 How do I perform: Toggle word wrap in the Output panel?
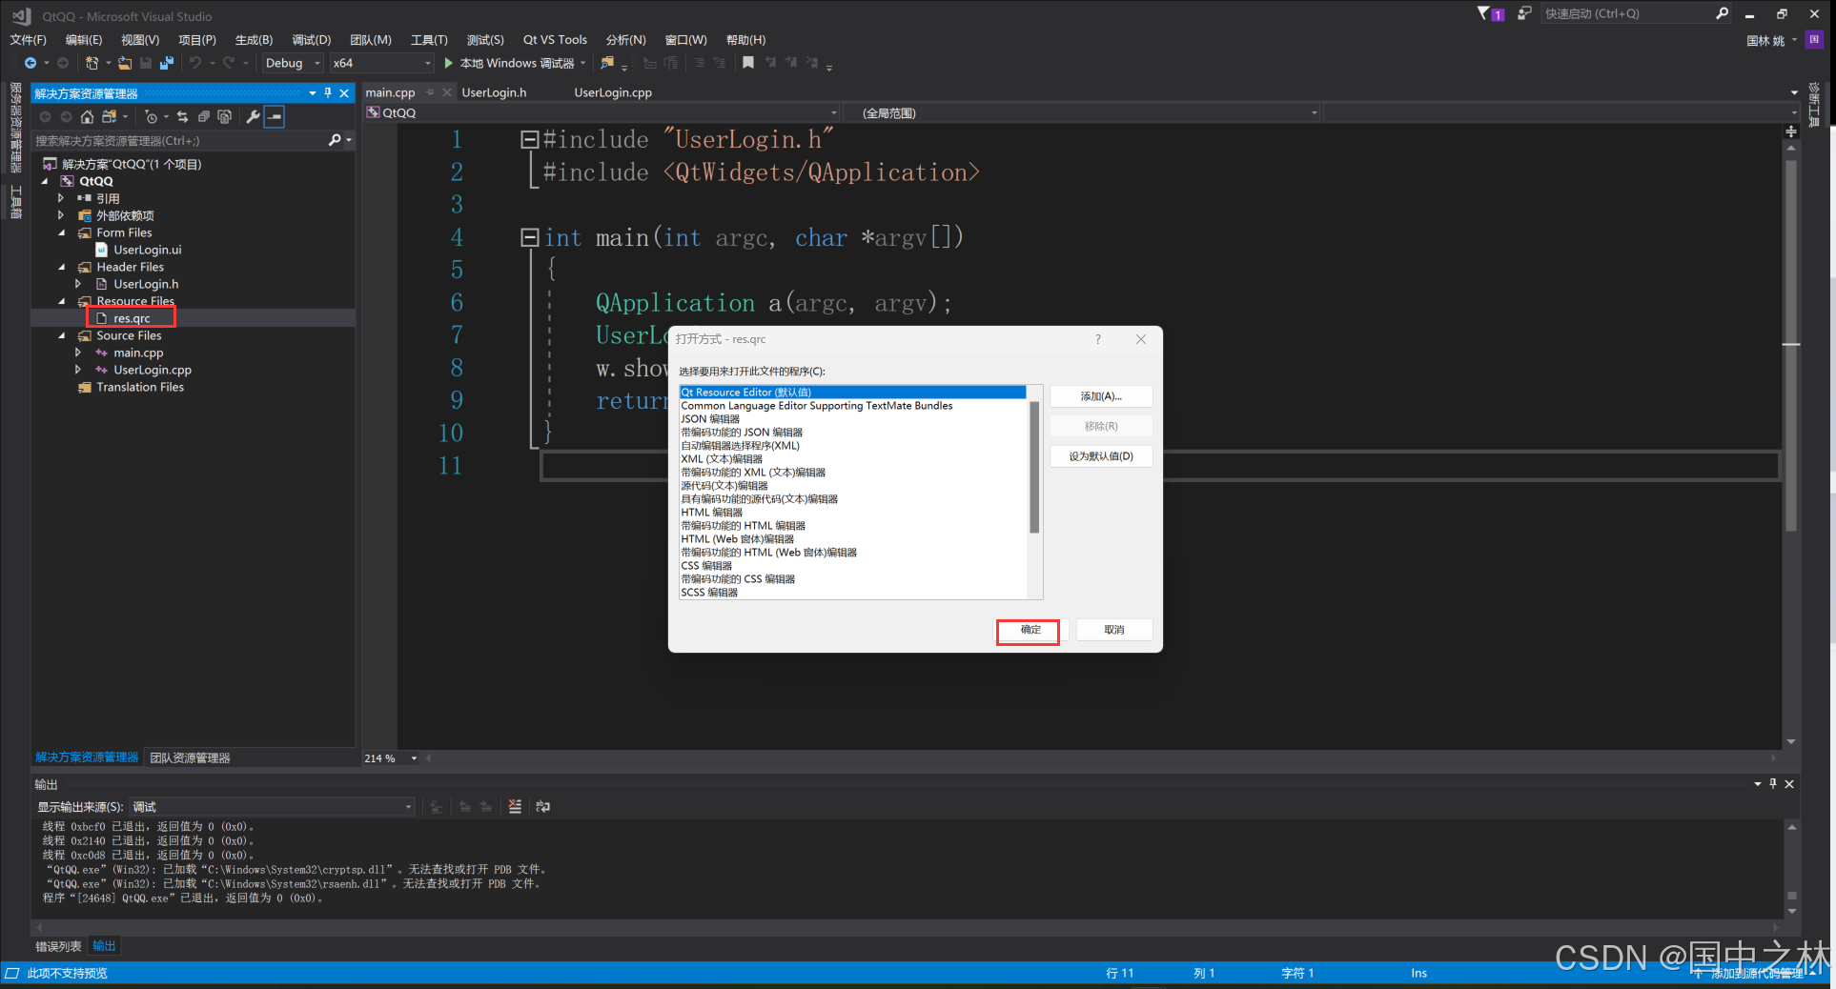tap(542, 806)
